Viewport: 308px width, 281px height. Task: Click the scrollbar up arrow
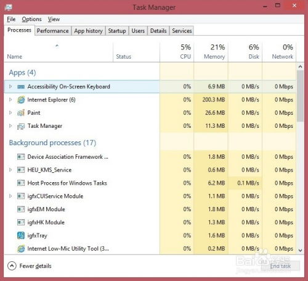(x=300, y=67)
